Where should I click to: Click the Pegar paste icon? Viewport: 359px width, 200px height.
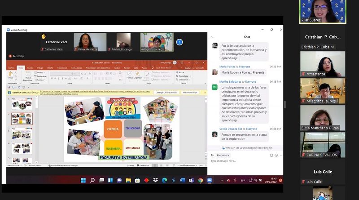10,74
